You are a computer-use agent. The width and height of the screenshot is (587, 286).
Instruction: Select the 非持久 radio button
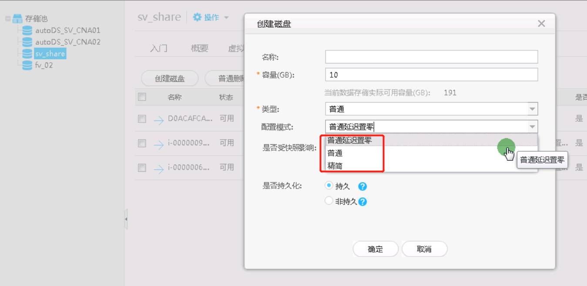pyautogui.click(x=329, y=200)
